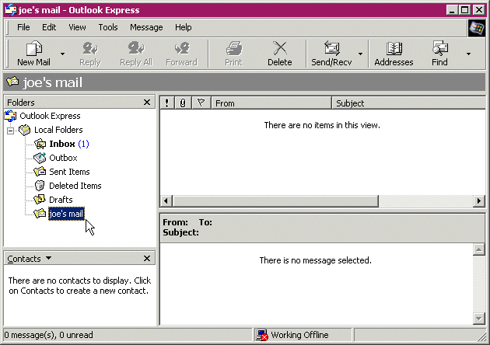490x345 pixels.
Task: Open the Drafts folder
Action: (61, 200)
